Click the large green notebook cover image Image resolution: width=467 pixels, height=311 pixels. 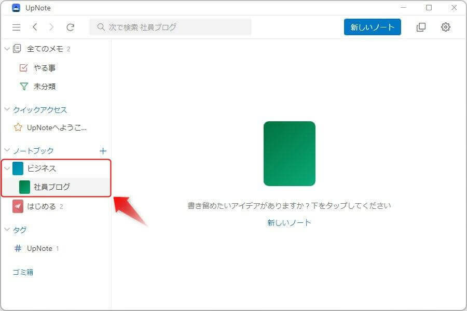290,153
